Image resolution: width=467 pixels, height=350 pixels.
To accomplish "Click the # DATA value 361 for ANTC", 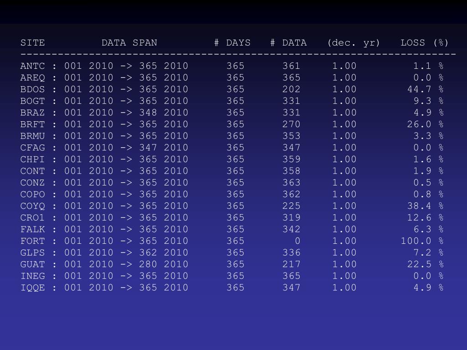I will 291,66.
